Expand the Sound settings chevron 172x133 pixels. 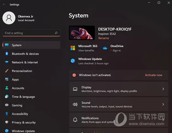pos(163,104)
